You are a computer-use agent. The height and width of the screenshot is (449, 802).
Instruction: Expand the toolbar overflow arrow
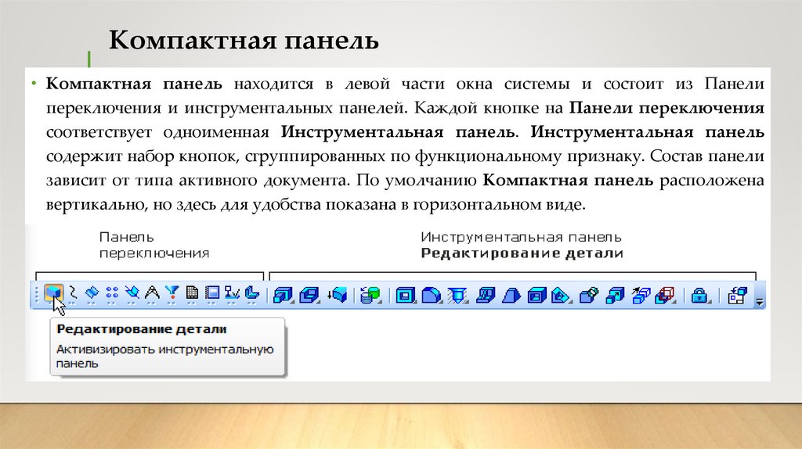coord(760,302)
